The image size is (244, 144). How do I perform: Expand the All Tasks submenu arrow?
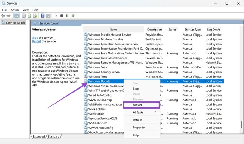pyautogui.click(x=156, y=112)
